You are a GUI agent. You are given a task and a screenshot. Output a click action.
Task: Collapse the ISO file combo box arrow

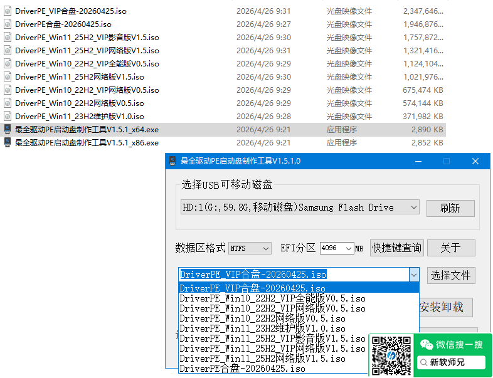[413, 275]
